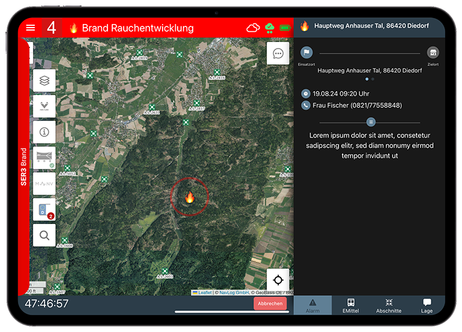
Task: Expand the details section divider handle
Action: pyautogui.click(x=371, y=122)
